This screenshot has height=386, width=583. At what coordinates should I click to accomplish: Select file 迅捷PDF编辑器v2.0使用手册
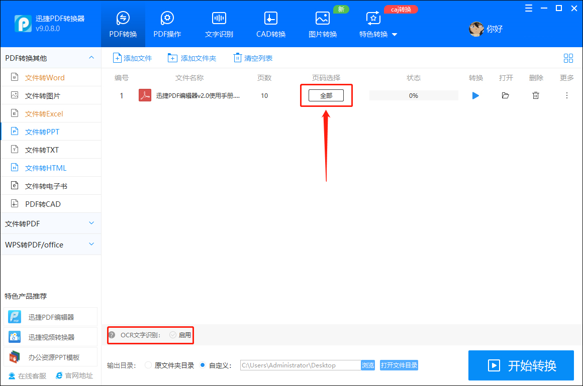coord(198,95)
